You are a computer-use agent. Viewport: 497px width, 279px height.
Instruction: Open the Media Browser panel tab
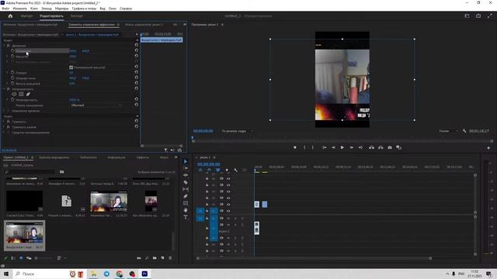coord(54,157)
